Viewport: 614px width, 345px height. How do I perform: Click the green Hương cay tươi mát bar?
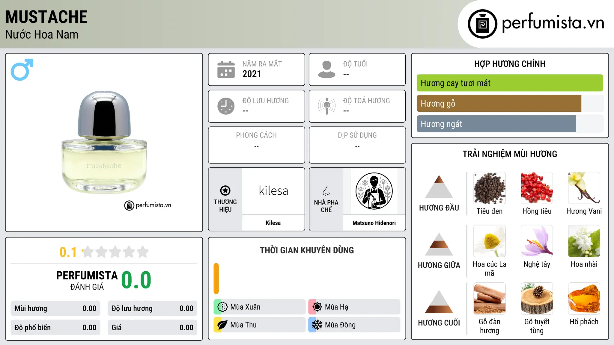pyautogui.click(x=510, y=83)
